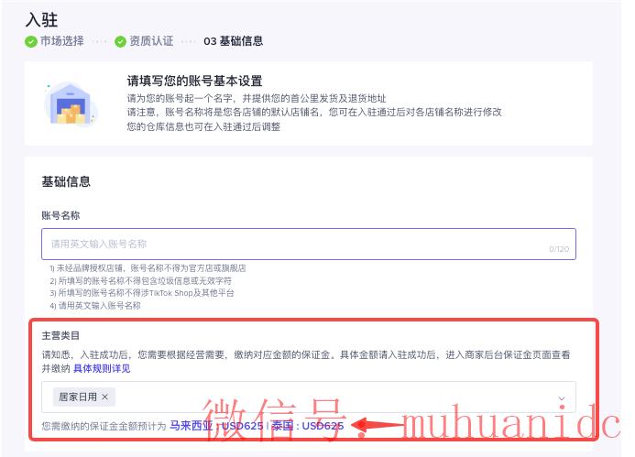Click the 居家日用 tag label
Screen dimensions: 635x457
[x=78, y=397]
